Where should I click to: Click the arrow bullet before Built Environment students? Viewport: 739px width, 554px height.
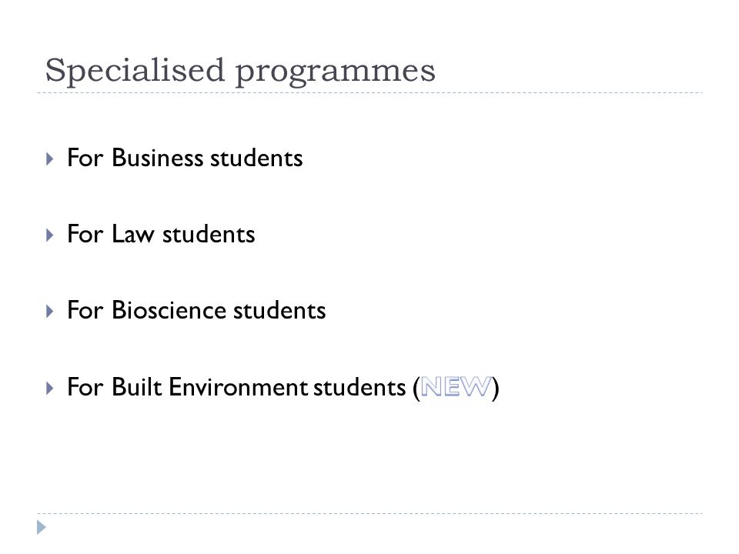[x=50, y=388]
